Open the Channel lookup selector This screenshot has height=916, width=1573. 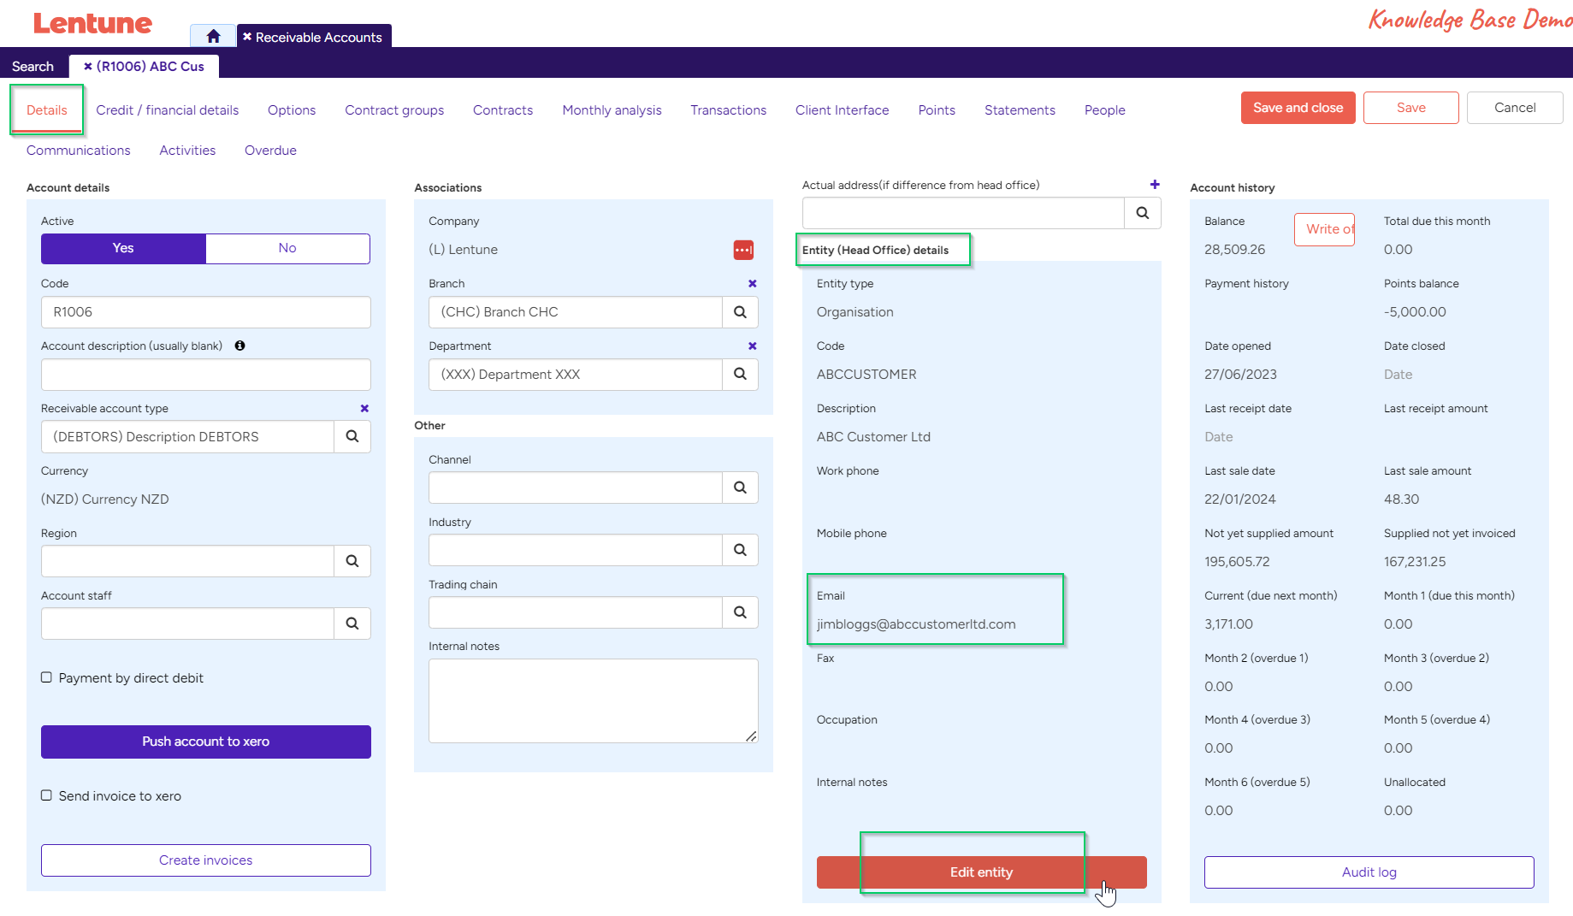[x=740, y=488]
